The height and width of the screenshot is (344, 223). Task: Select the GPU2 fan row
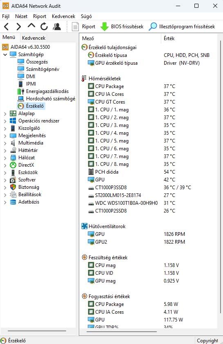[x=148, y=242]
